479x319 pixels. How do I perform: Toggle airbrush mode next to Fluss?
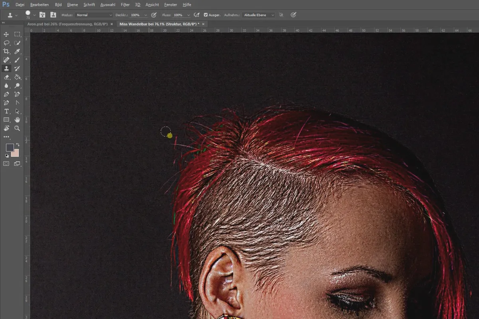pos(196,15)
